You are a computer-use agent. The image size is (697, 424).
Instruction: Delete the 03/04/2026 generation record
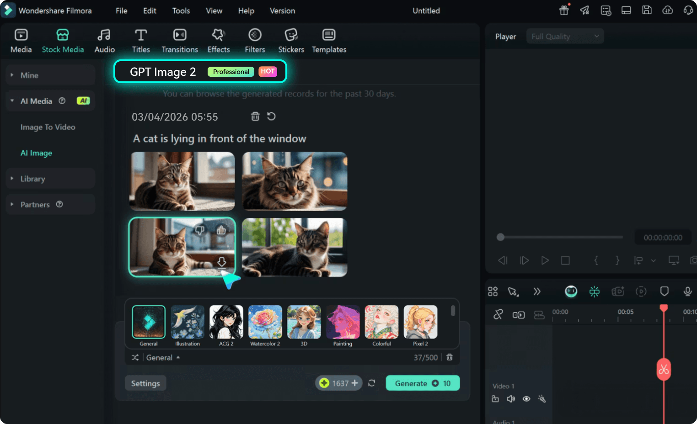point(255,117)
